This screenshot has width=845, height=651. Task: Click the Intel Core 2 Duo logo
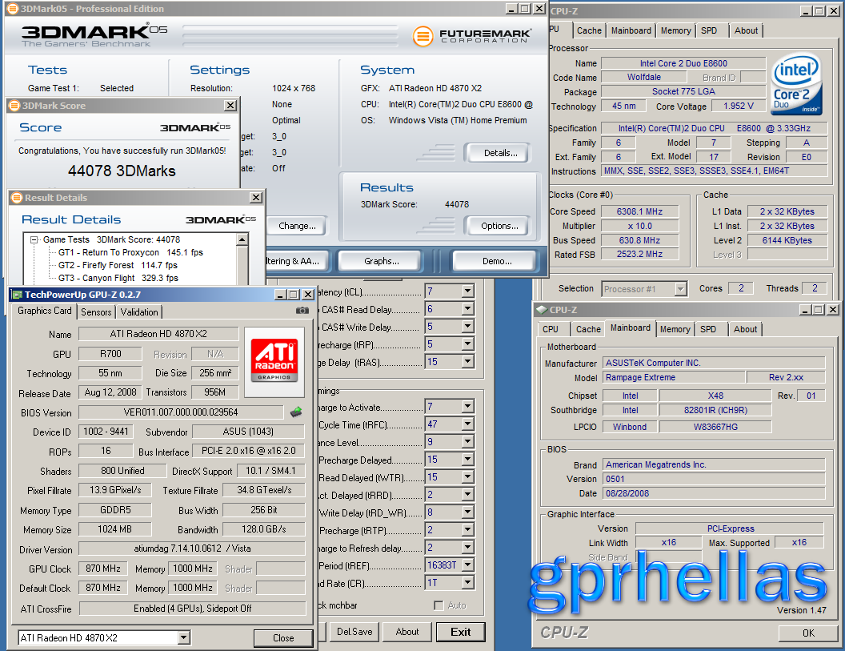796,82
